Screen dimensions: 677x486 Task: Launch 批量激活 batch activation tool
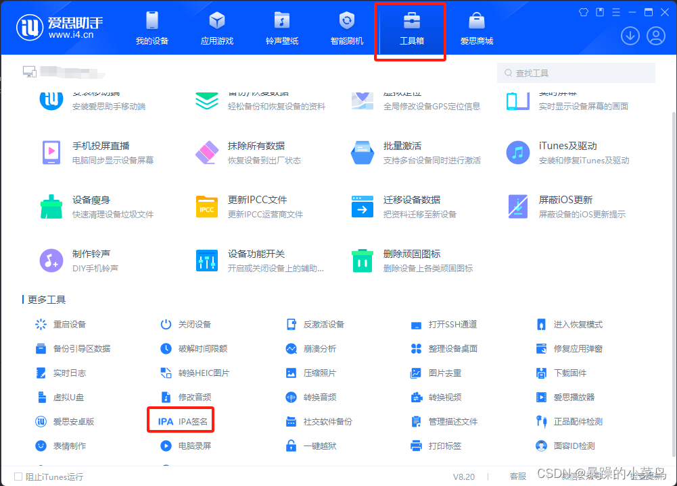coord(415,153)
